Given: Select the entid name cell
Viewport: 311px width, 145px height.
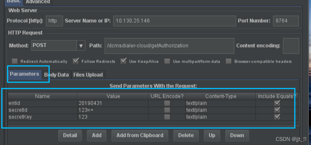Looking at the screenshot, I should (x=43, y=103).
